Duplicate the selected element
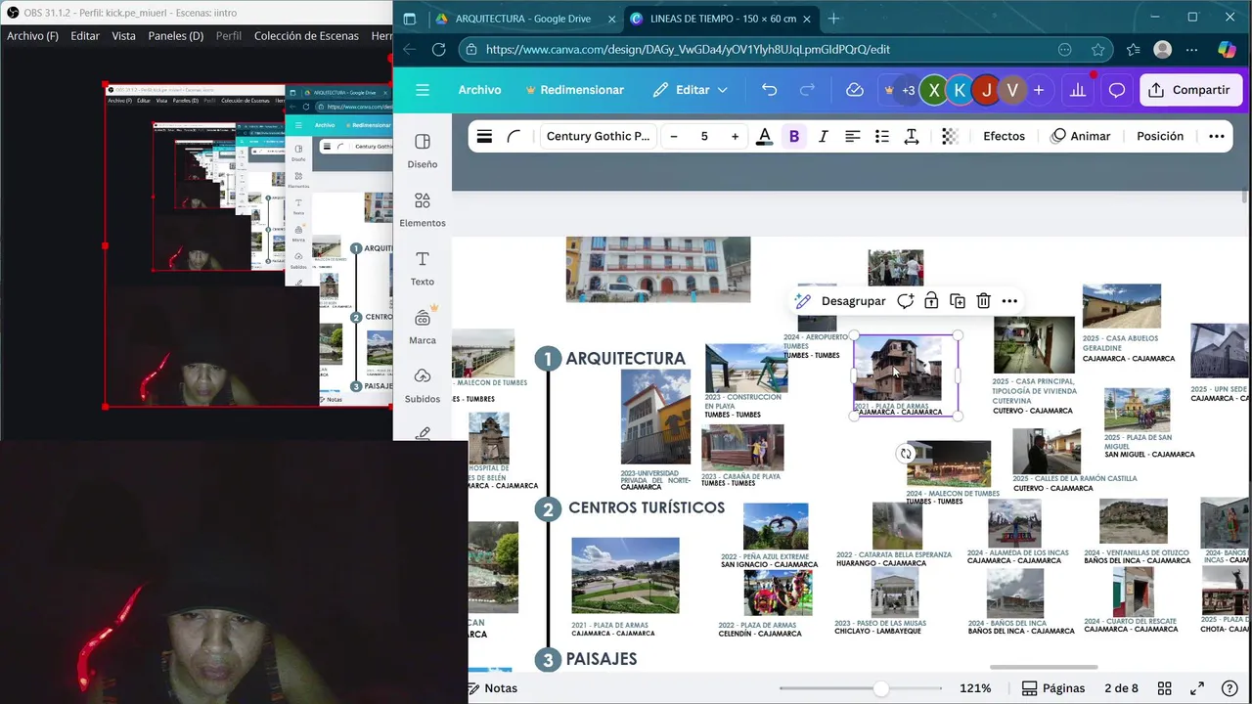 click(x=958, y=301)
